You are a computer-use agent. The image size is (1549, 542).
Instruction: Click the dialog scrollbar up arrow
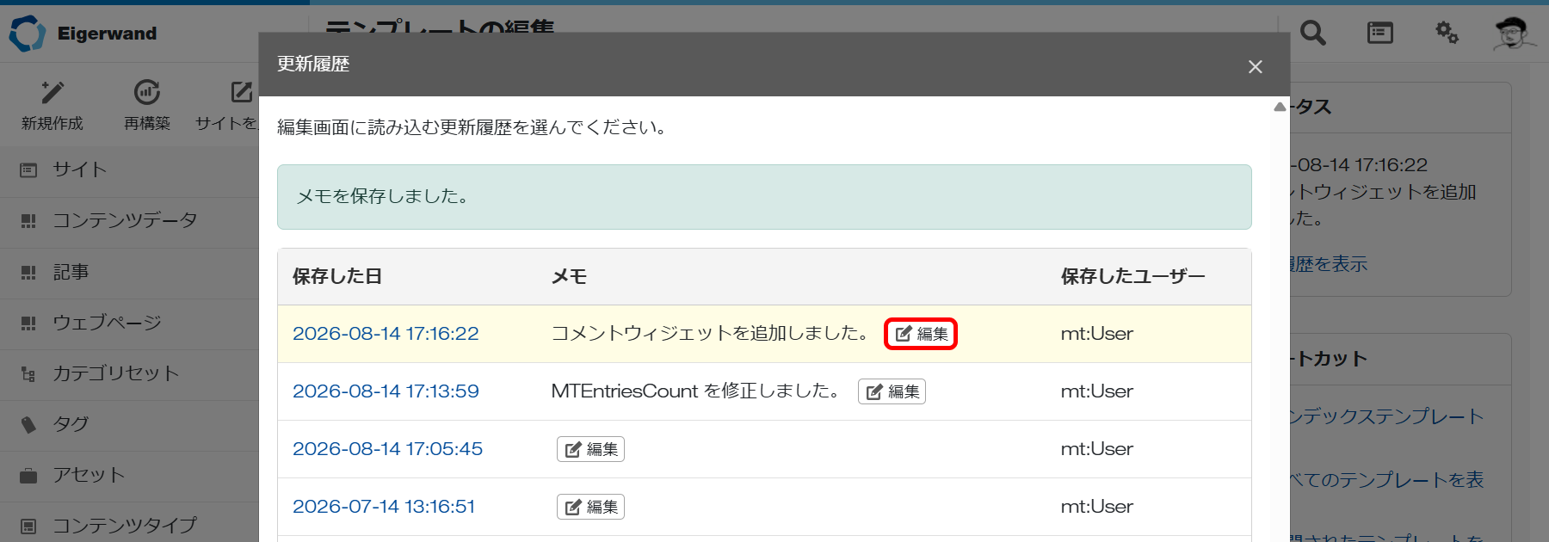[1280, 107]
